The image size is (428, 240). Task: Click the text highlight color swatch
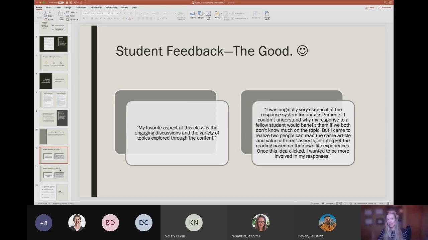[123, 18]
